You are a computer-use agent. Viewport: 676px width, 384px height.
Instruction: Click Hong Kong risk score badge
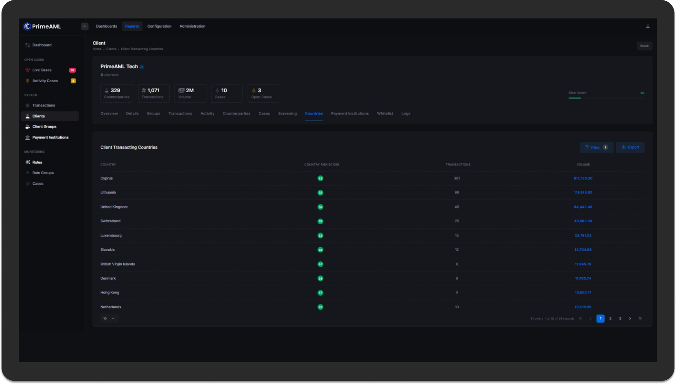[321, 293]
